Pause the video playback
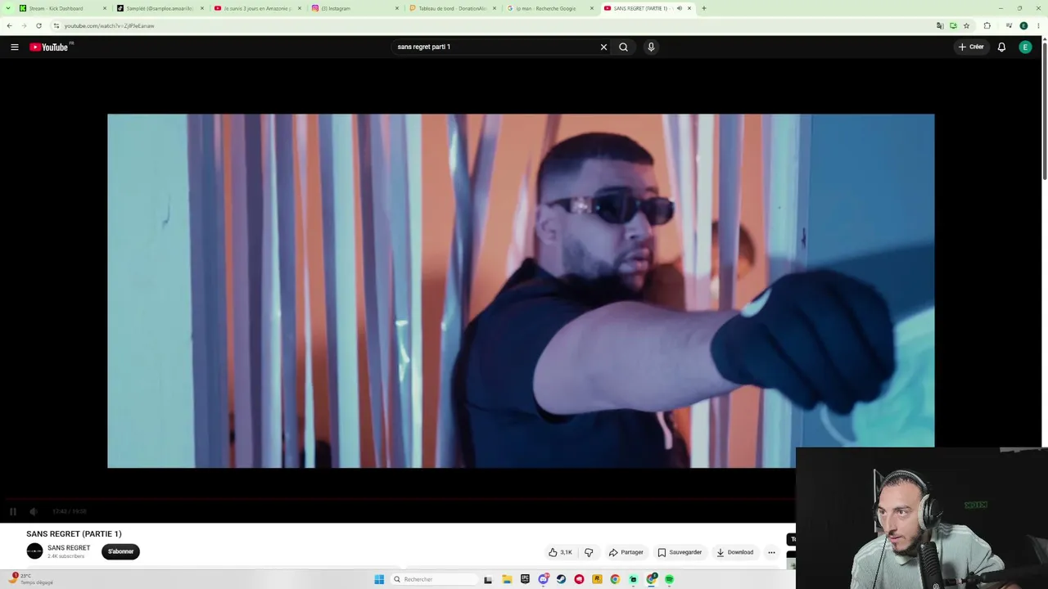 [13, 511]
